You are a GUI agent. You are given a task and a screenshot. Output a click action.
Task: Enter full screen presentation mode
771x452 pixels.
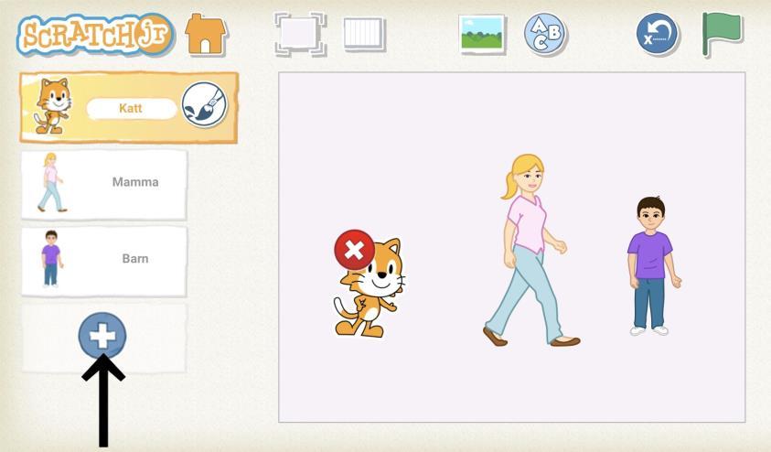300,34
